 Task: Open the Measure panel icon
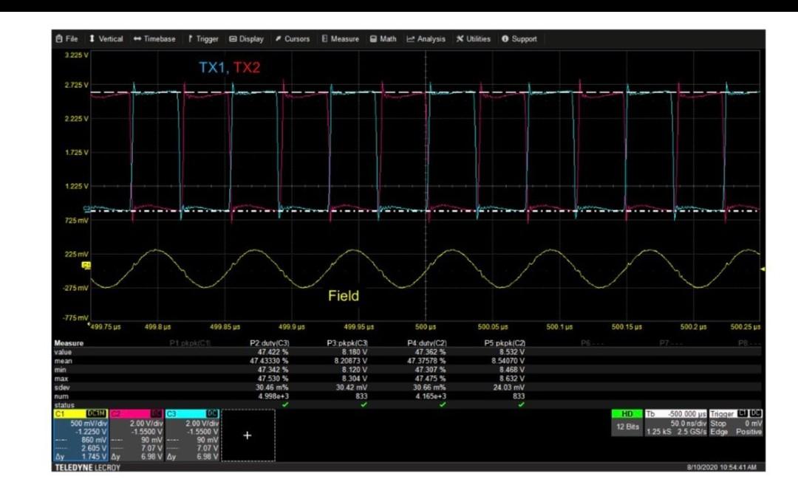326,39
